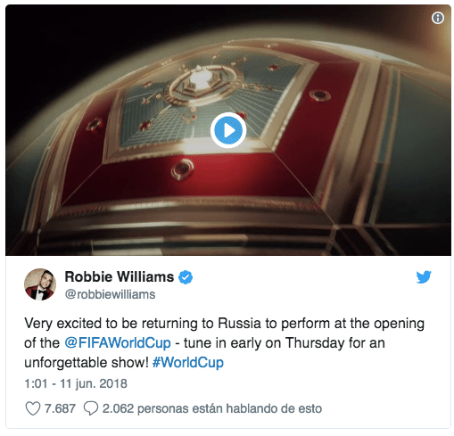
Task: Follow the #WorldCup hashtag link
Action: 188,363
